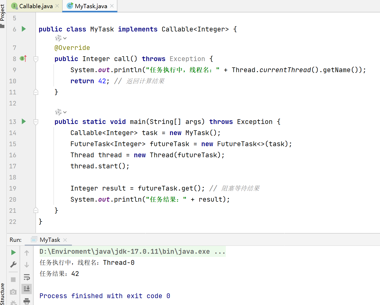Viewport: 380px width, 305px height.
Task: Print the console output
Action: click(27, 301)
